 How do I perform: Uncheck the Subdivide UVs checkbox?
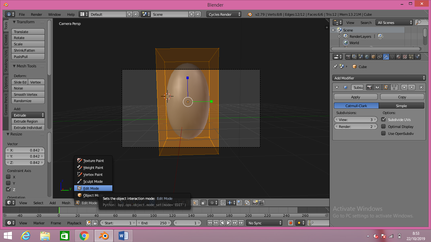pos(383,119)
